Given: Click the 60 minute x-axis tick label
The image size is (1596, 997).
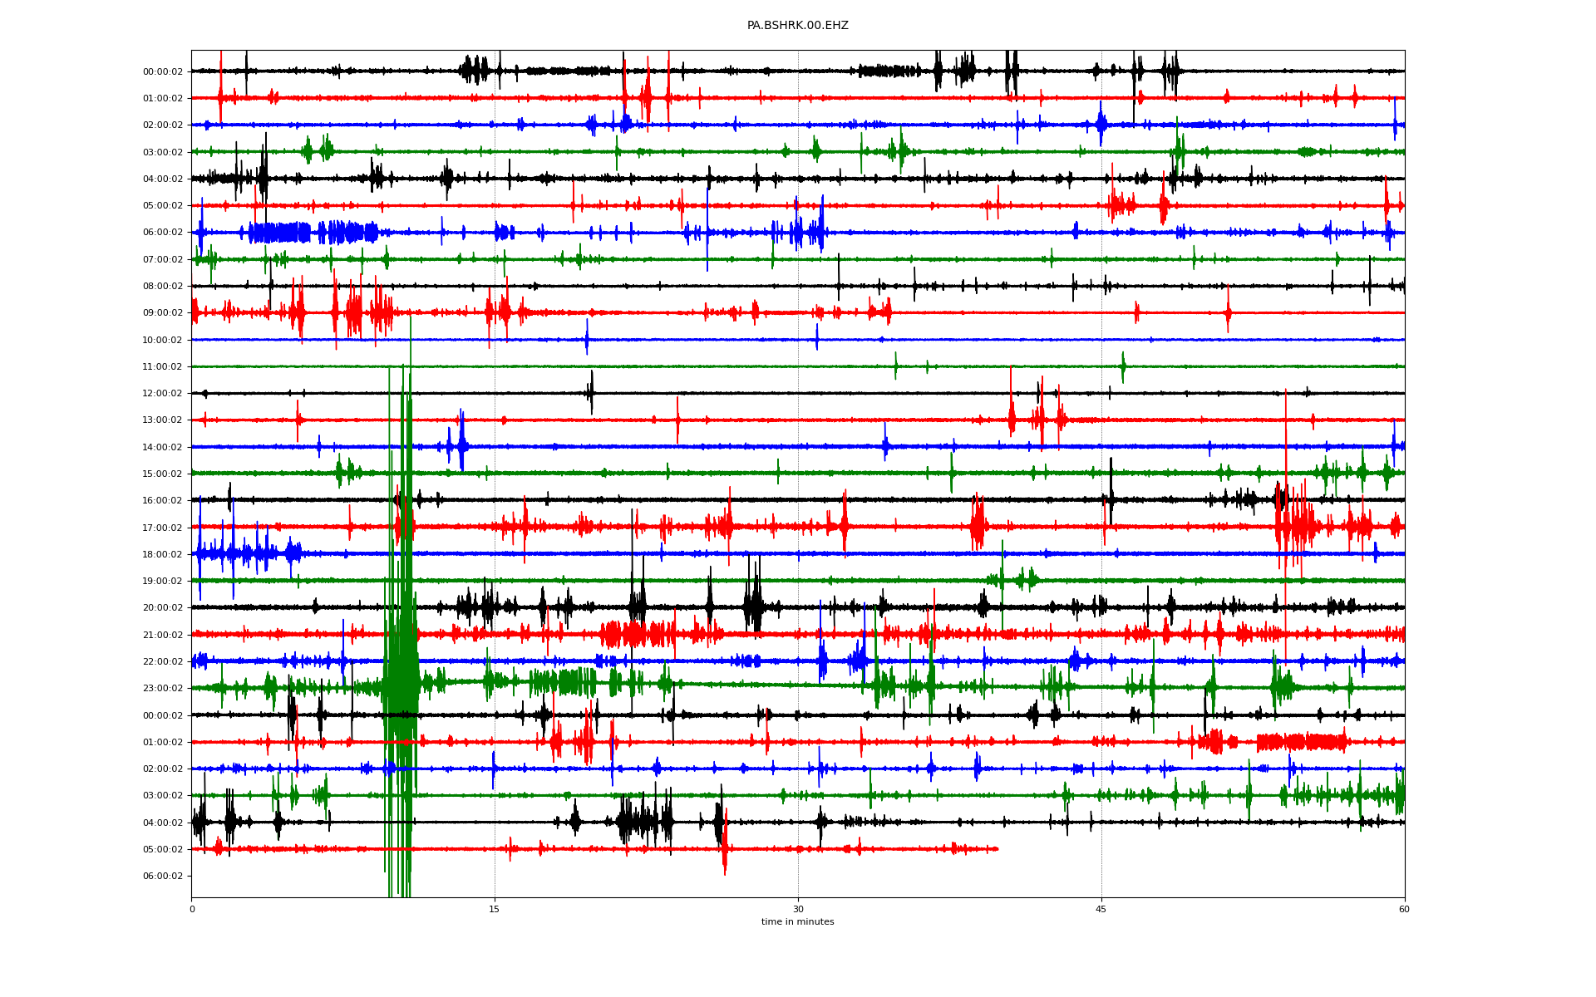Looking at the screenshot, I should (1404, 910).
